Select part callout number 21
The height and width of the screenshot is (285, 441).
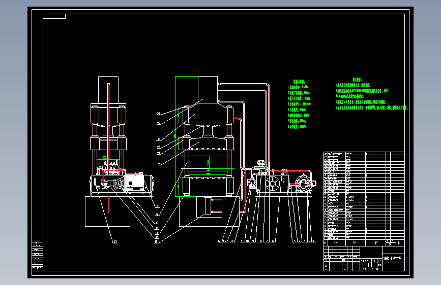(x=157, y=215)
